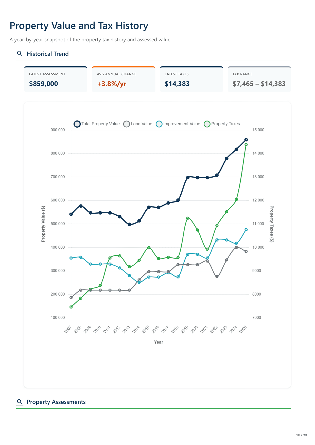
Task: Click the 2025 Improvement Value data point
Action: click(x=246, y=230)
